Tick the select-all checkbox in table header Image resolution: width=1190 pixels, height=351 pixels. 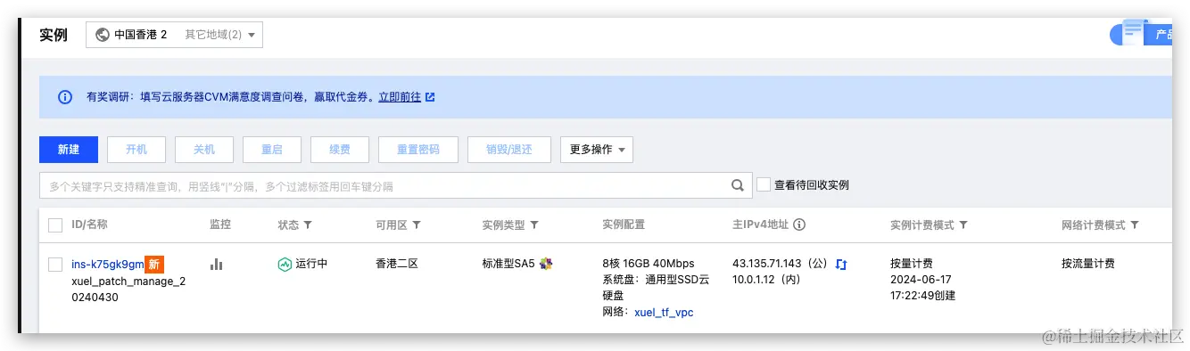(x=55, y=225)
